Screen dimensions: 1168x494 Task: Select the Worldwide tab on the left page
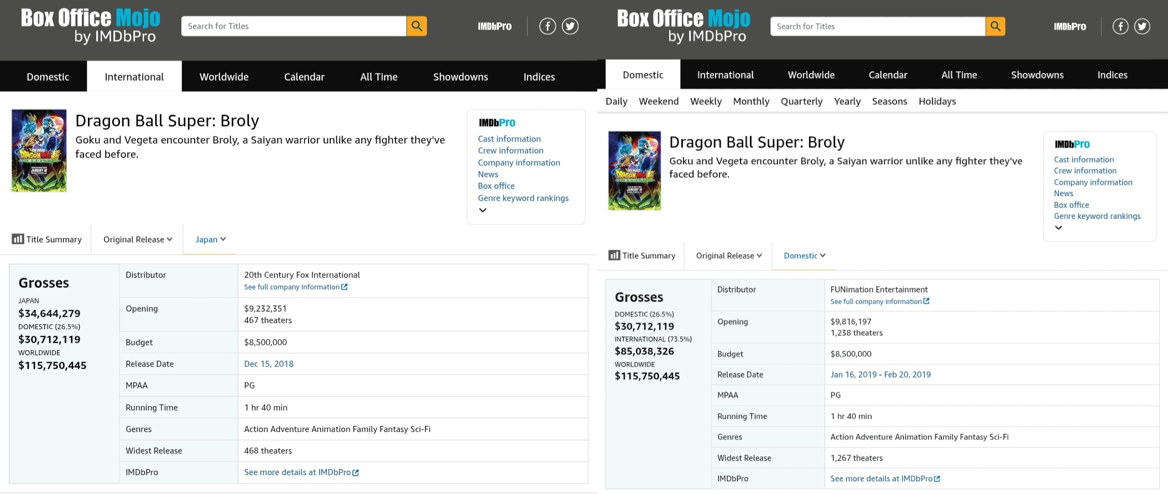(x=224, y=76)
